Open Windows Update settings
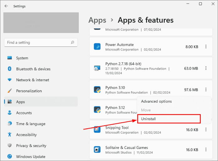Screen dimensions: 218x161 coord(31,157)
